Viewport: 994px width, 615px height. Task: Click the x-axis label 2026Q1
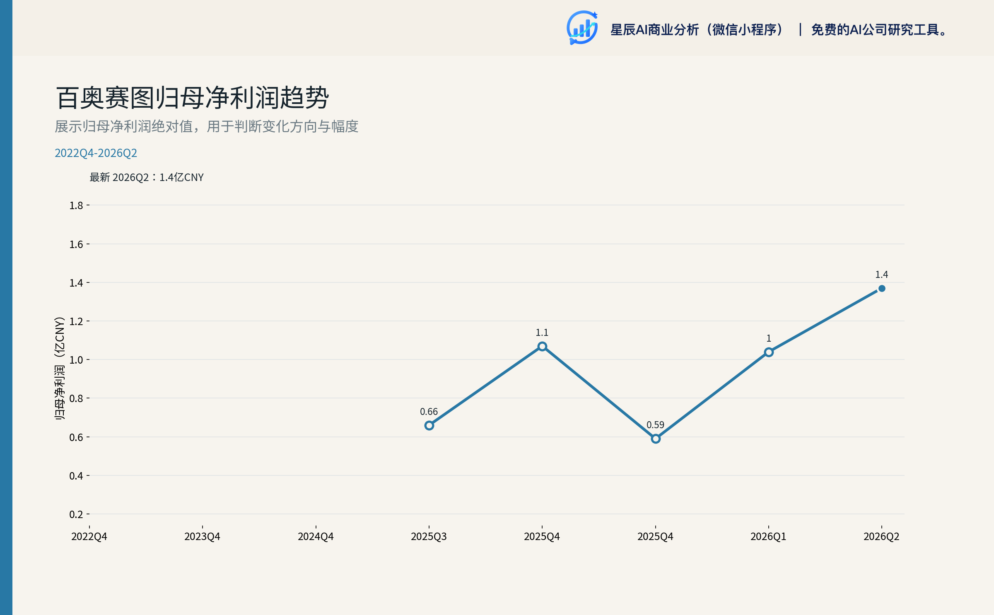point(768,537)
